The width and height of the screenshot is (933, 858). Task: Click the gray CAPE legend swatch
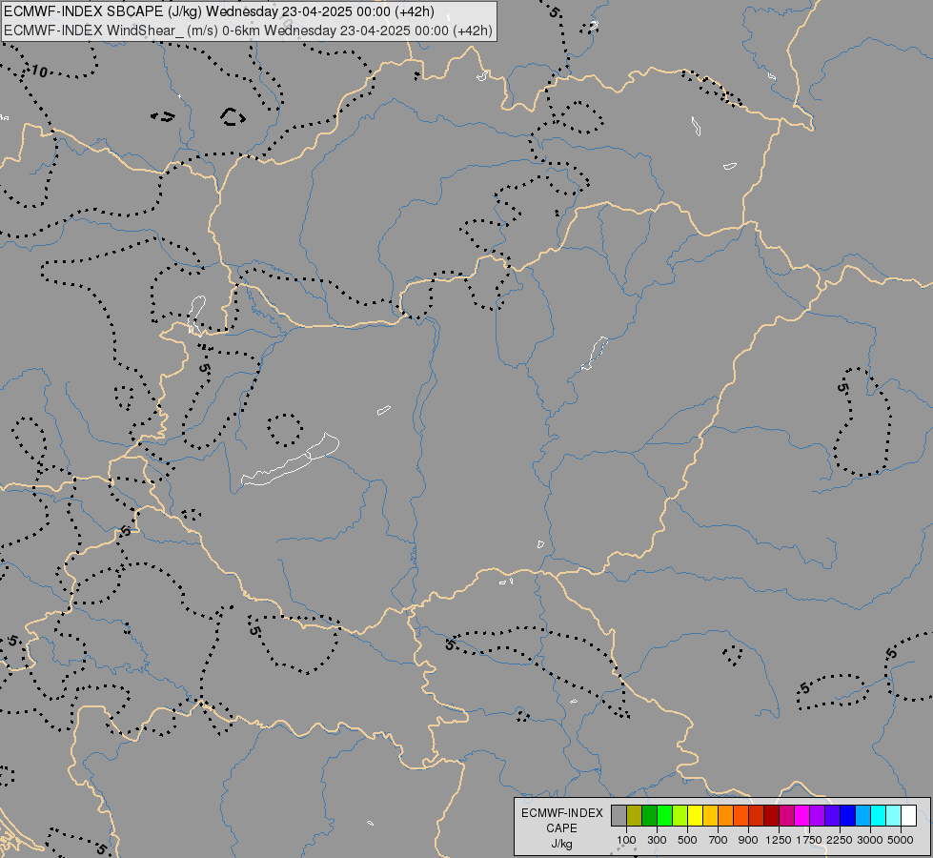click(x=619, y=815)
